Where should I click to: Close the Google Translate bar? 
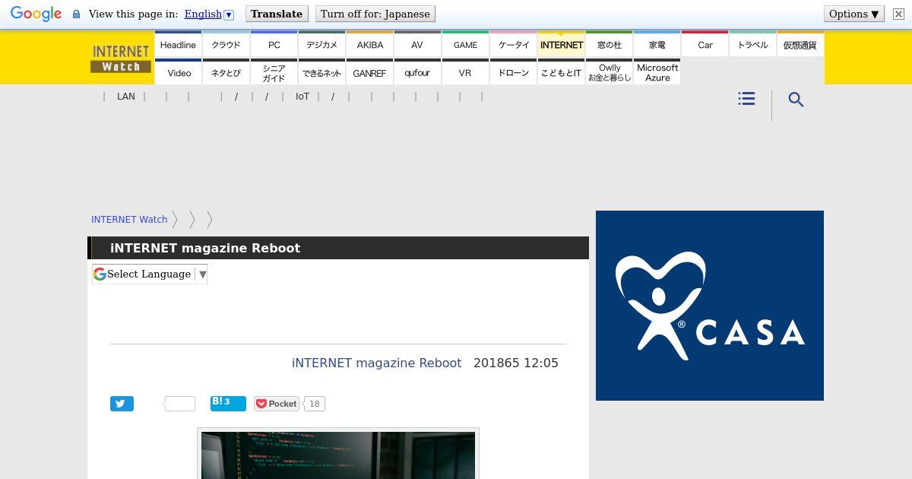click(x=898, y=14)
